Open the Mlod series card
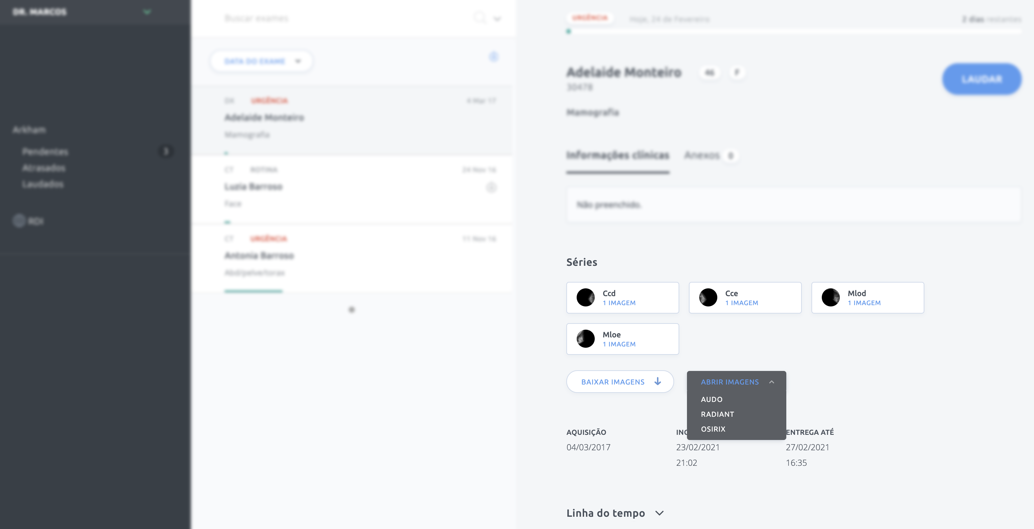Viewport: 1034px width, 529px height. (x=868, y=297)
